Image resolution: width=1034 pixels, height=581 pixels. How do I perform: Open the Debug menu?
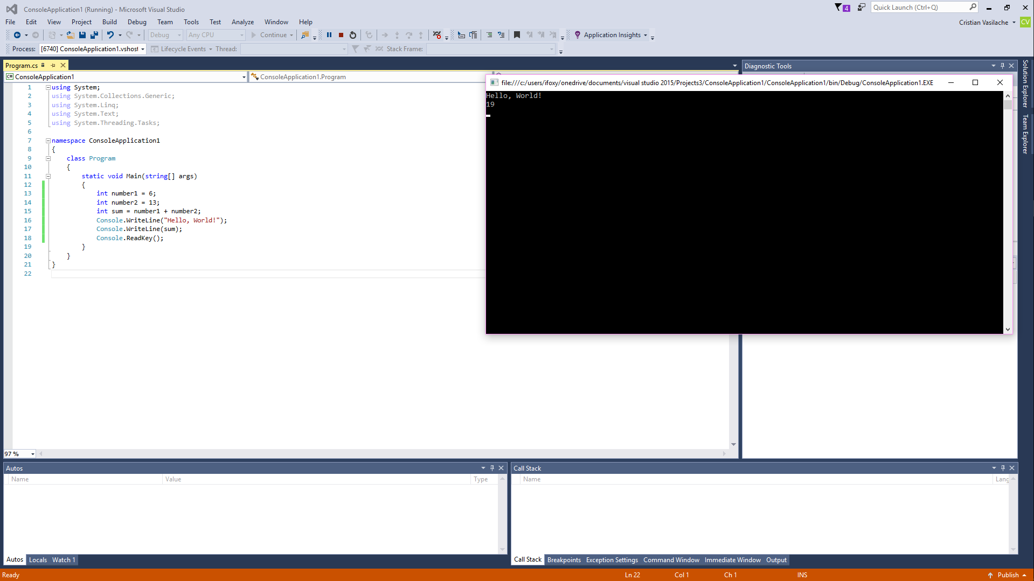pos(137,22)
